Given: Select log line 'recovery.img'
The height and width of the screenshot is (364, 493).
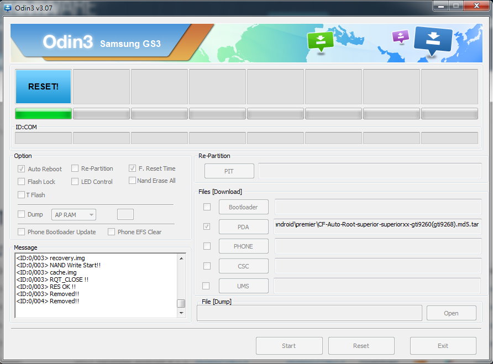Looking at the screenshot, I should click(51, 258).
